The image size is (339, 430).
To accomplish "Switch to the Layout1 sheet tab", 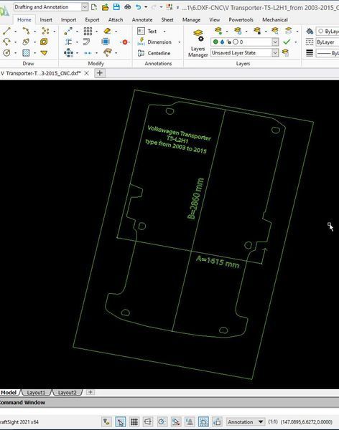I will tap(36, 393).
